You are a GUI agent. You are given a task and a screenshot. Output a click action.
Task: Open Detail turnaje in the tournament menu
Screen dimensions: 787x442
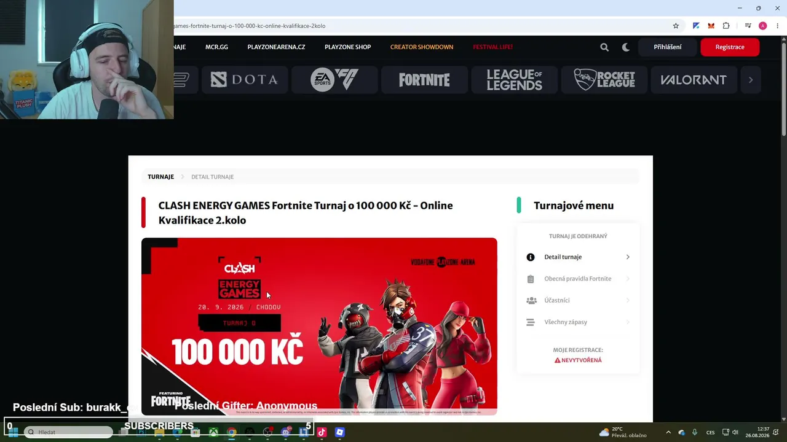[x=578, y=257]
